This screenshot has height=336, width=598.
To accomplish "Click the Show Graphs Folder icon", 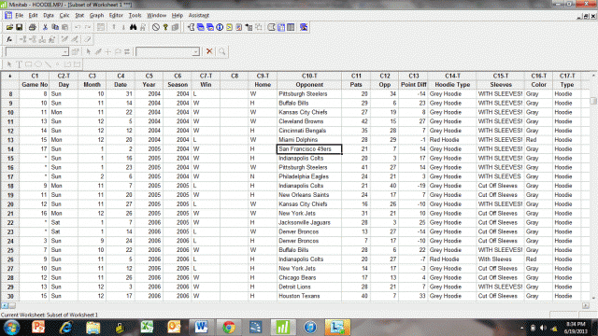I will [210, 27].
